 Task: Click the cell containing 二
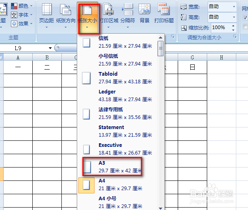click(47, 67)
